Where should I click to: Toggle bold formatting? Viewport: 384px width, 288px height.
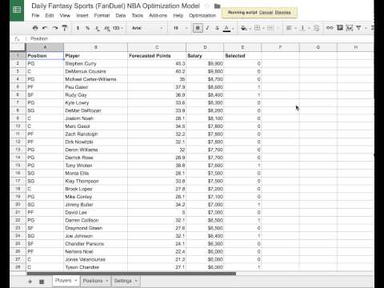(x=198, y=28)
